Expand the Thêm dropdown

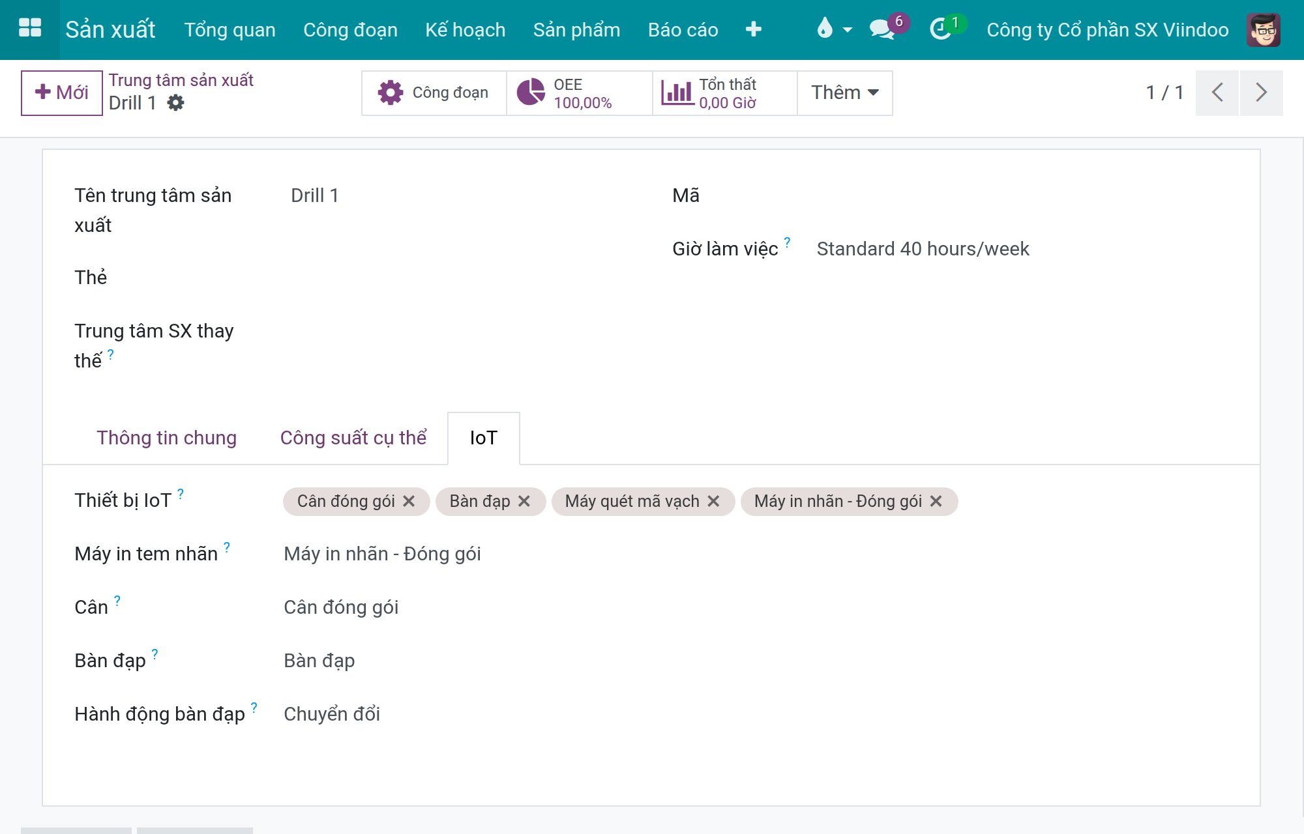coord(845,93)
